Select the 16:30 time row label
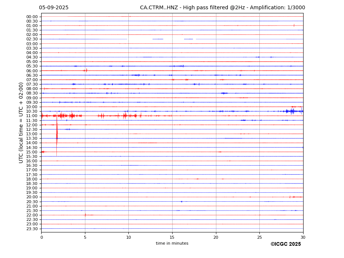Image resolution: width=344 pixels, height=258 pixels. (x=32, y=165)
